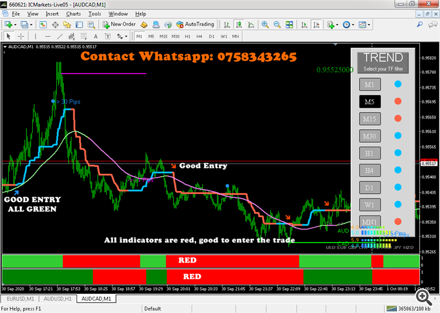
Task: Switch chart to candlesticks style
Action: (239, 25)
